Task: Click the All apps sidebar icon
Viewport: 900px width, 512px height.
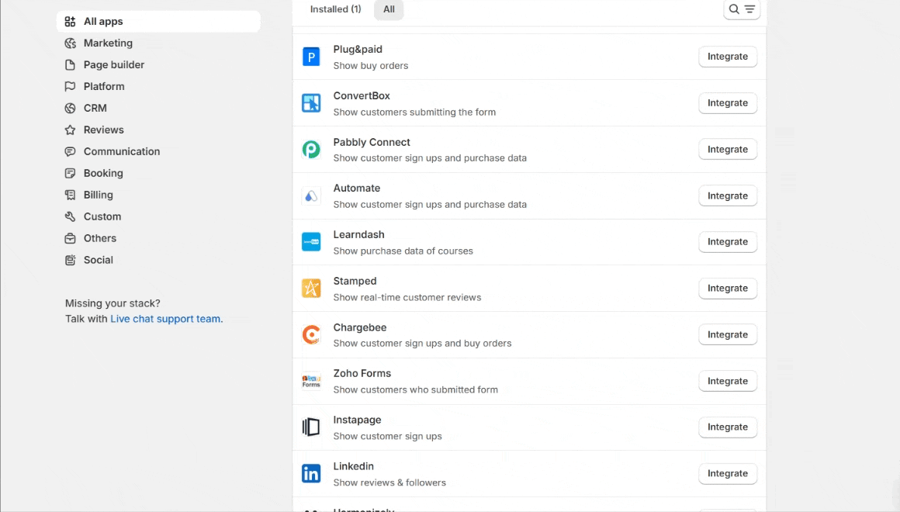Action: (70, 21)
